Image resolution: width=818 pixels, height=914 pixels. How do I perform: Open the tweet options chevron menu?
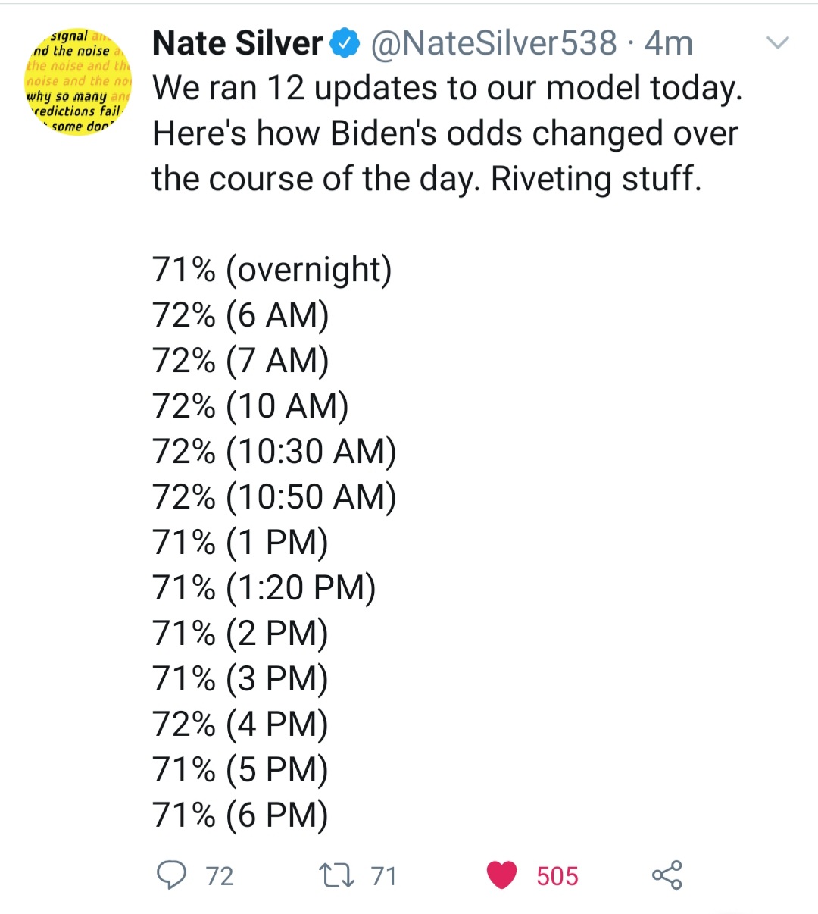778,43
